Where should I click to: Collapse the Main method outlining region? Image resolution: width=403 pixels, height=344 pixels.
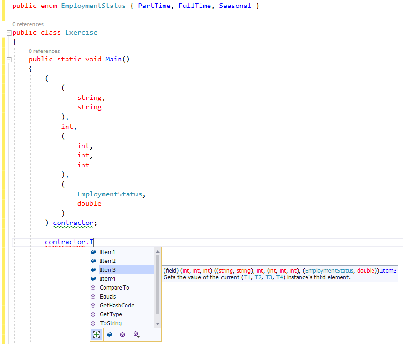tap(9, 60)
